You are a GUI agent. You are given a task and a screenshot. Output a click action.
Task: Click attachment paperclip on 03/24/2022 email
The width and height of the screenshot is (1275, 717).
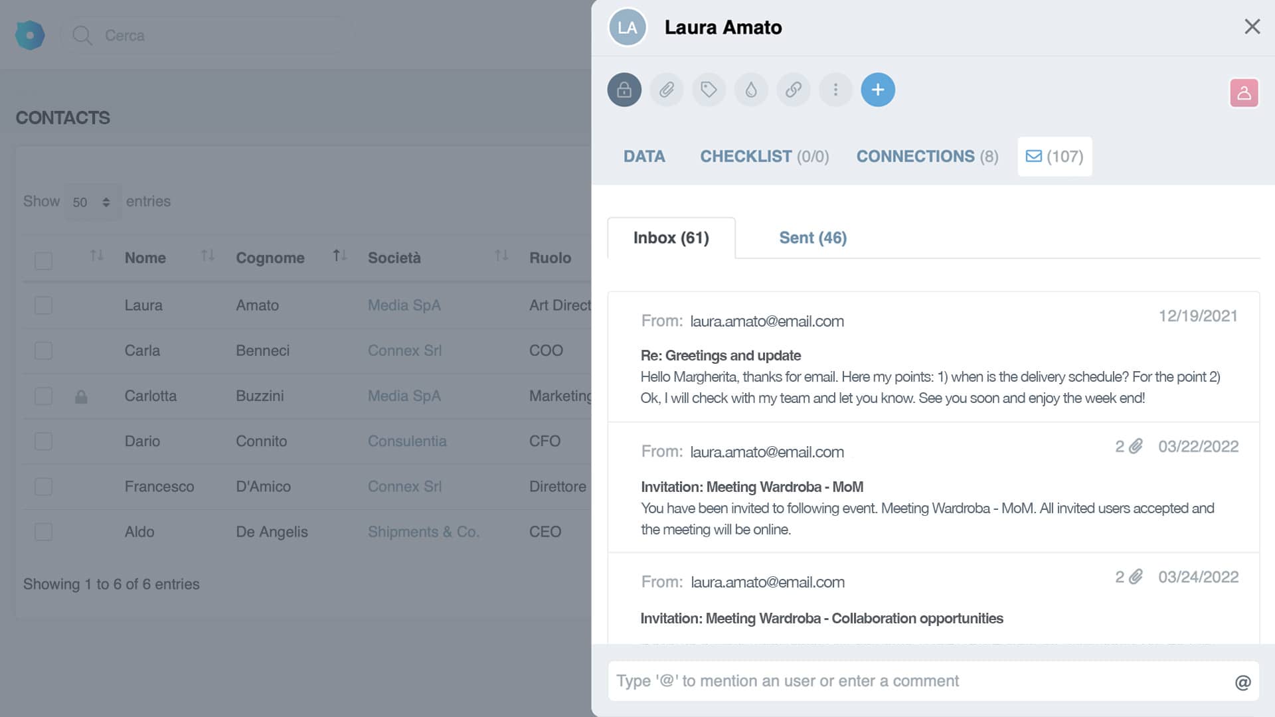[x=1136, y=577]
